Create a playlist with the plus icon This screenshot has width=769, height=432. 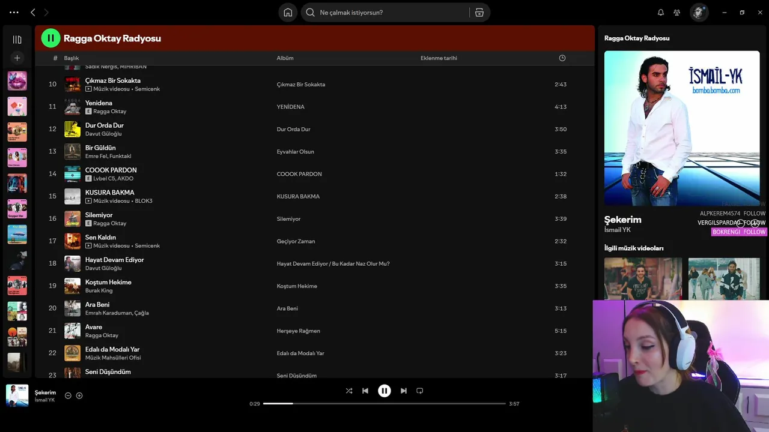[x=17, y=58]
